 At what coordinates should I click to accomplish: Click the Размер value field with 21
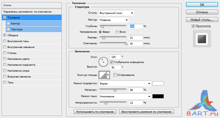point(136,38)
